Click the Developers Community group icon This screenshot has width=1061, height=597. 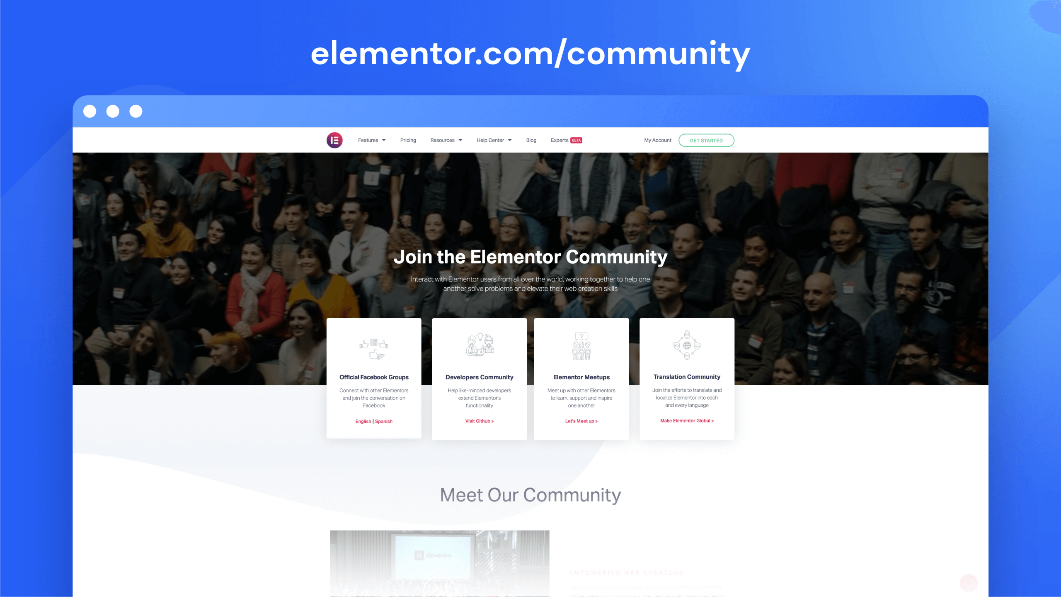(x=480, y=345)
